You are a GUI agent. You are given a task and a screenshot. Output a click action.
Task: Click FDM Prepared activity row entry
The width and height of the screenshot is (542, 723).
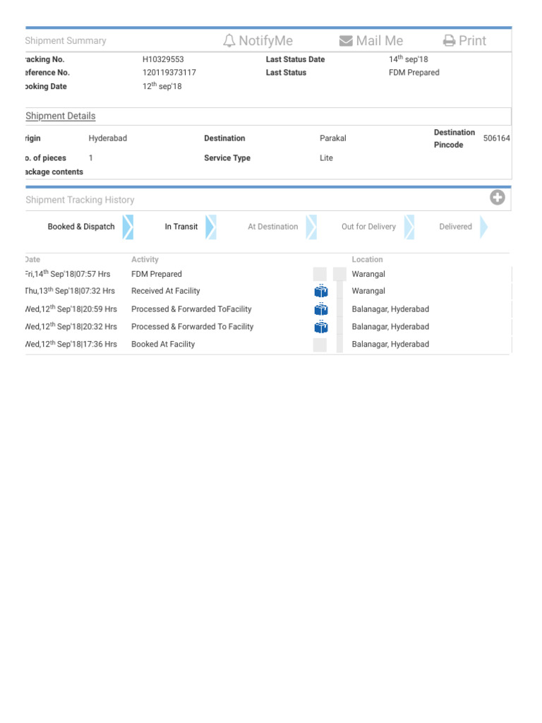[157, 274]
